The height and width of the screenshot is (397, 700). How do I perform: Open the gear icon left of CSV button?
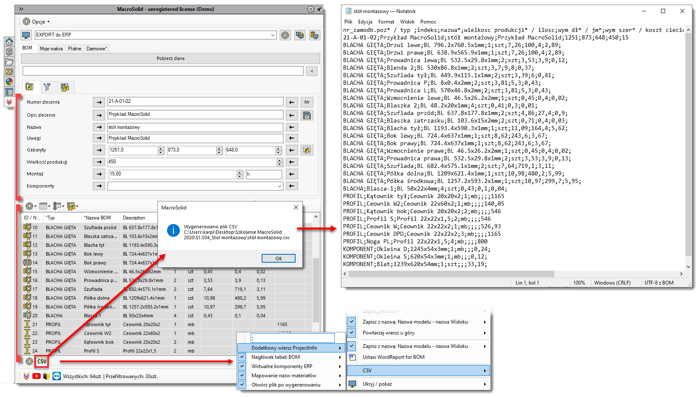pos(29,361)
